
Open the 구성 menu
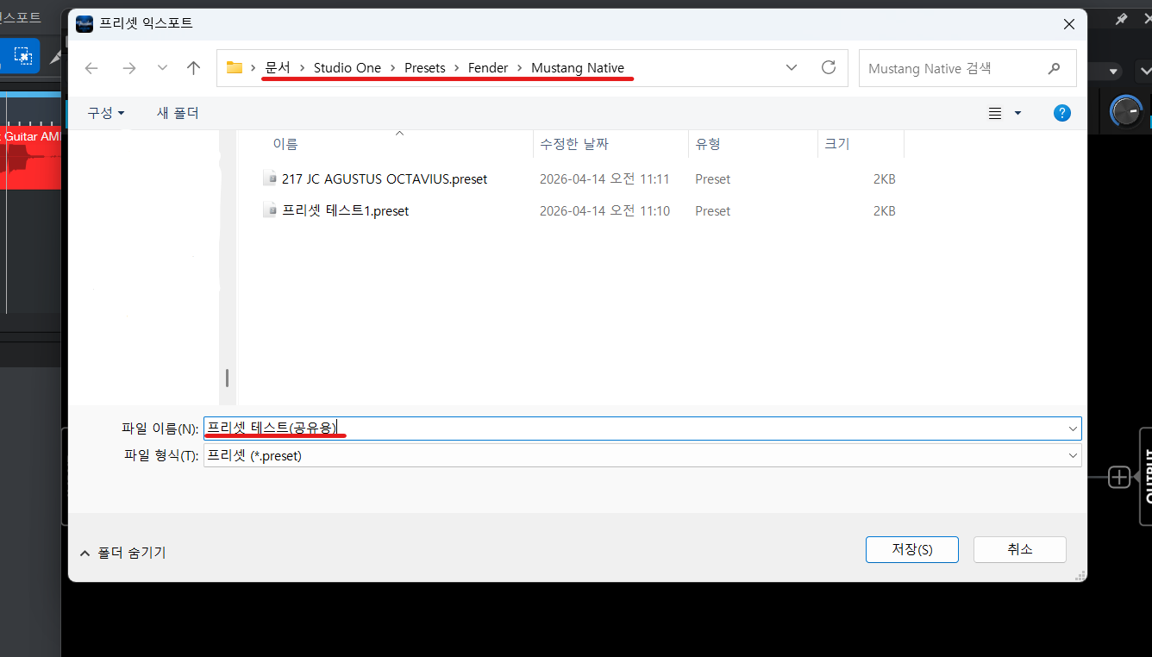pyautogui.click(x=105, y=113)
